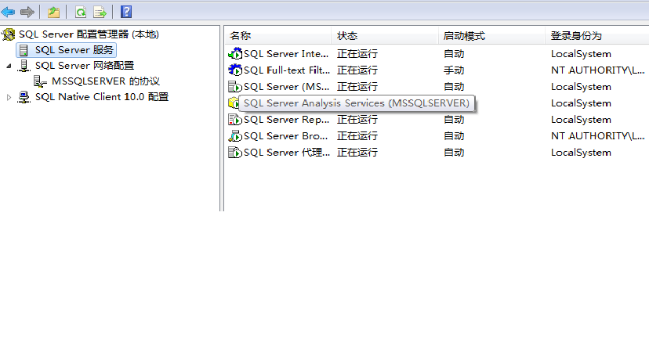
Task: Click the Refresh toolbar icon
Action: tap(80, 12)
